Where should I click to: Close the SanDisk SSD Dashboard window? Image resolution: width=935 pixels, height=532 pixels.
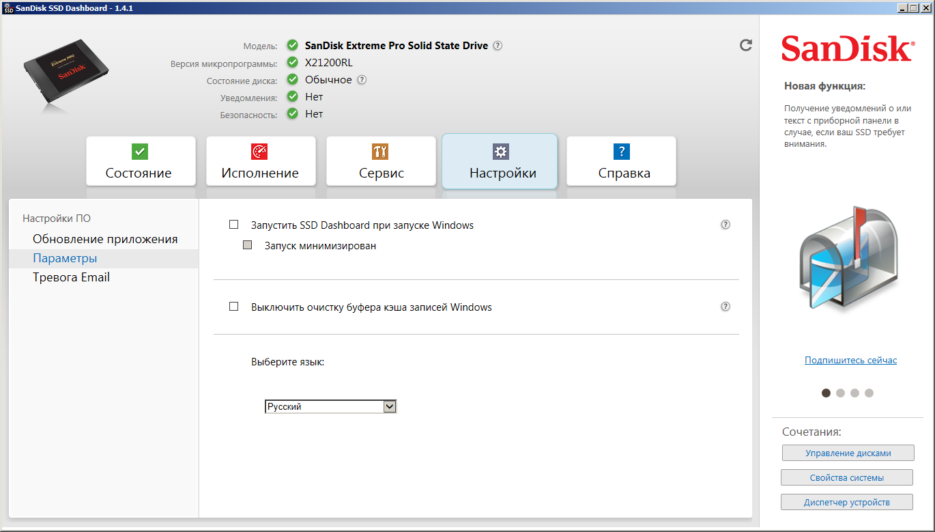click(x=925, y=8)
